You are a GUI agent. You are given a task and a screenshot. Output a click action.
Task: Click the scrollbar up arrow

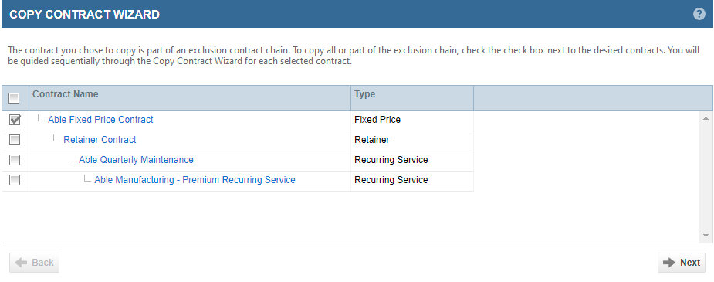click(706, 117)
